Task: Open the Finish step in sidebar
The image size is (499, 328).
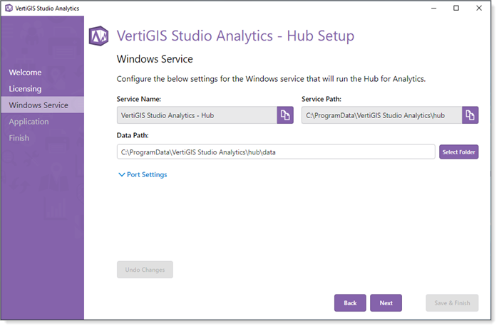Action: pyautogui.click(x=19, y=138)
